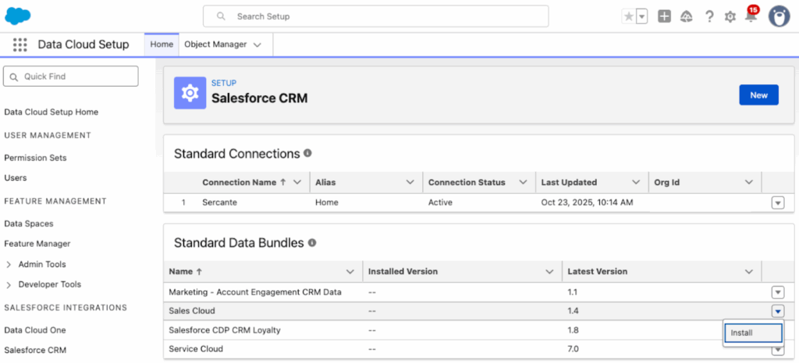Click into the Quick Find box
Image resolution: width=799 pixels, height=363 pixels.
pos(71,77)
